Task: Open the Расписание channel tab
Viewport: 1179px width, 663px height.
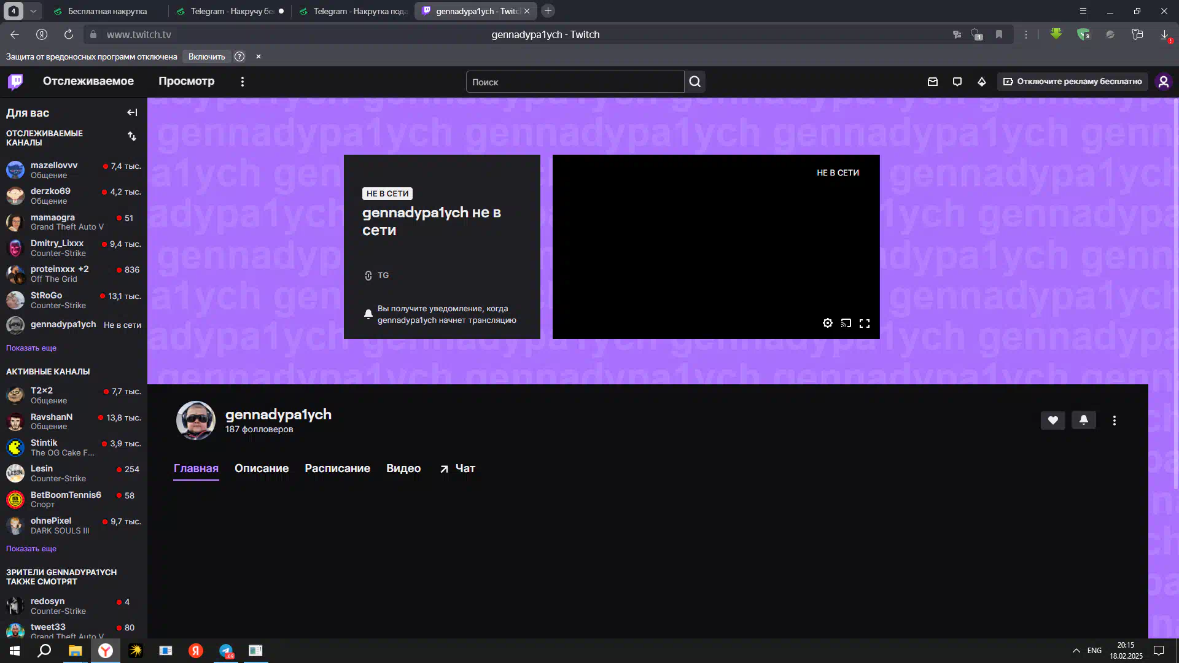Action: [x=337, y=468]
